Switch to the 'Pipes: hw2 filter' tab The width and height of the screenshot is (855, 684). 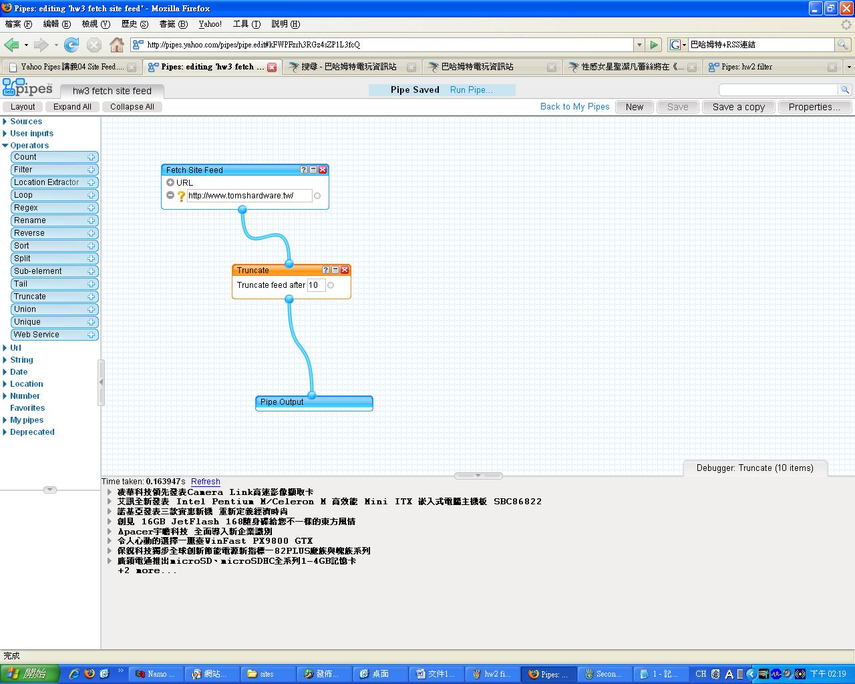tap(772, 67)
